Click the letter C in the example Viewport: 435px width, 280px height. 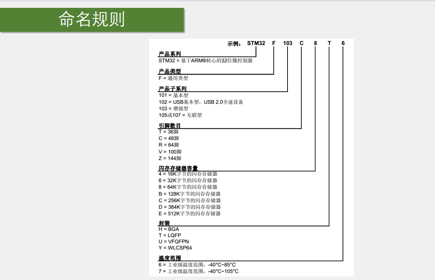tap(302, 43)
